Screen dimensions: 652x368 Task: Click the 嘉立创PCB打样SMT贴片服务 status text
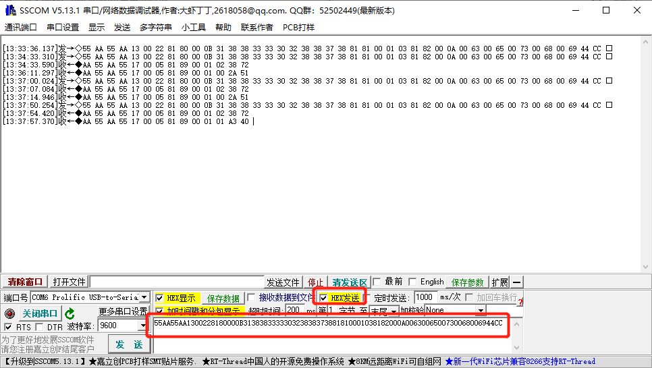(x=142, y=361)
